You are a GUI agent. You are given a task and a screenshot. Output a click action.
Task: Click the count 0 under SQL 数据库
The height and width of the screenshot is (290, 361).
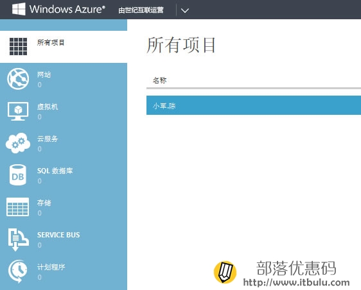click(40, 181)
